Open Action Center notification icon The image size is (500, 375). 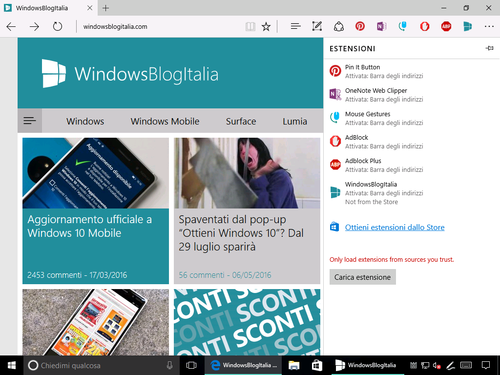[486, 365]
